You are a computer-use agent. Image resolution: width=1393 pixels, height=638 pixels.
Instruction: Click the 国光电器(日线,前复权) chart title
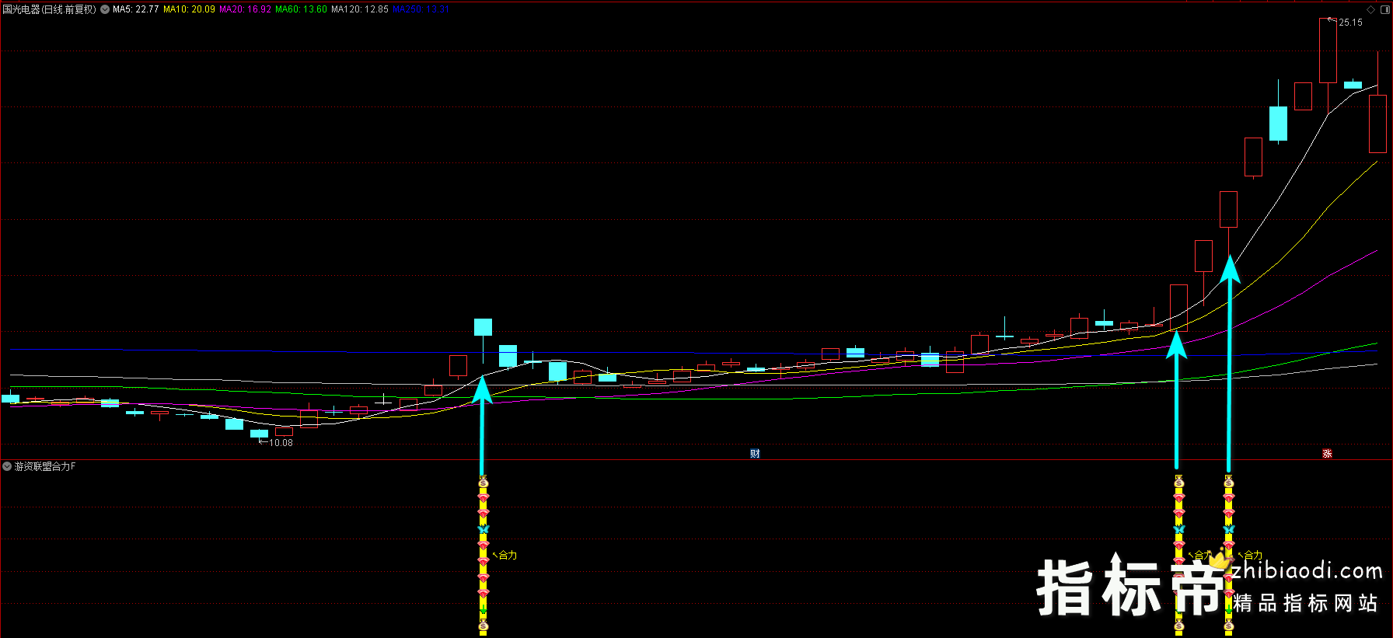pos(50,9)
